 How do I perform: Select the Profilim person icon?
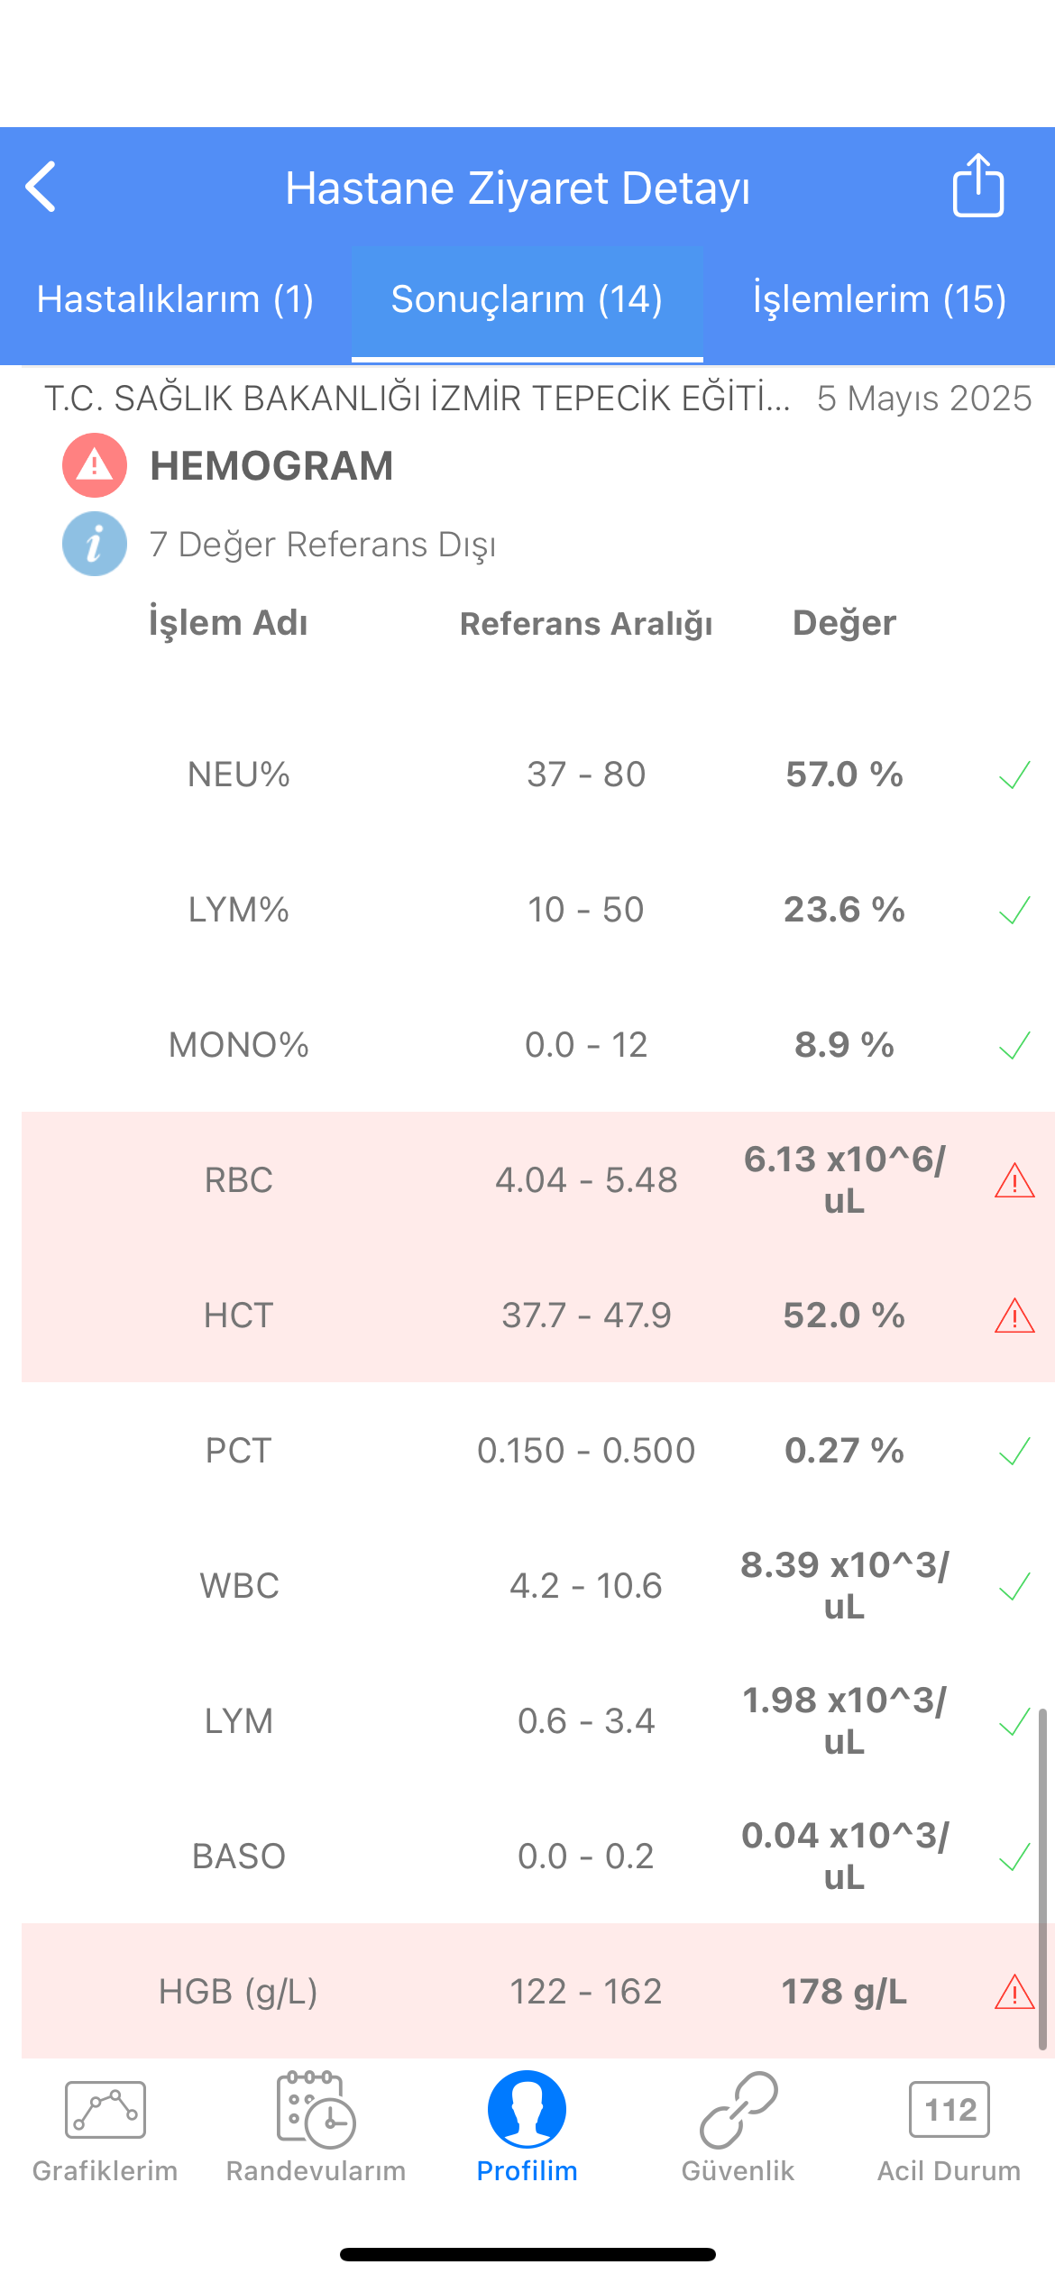[x=527, y=2109]
